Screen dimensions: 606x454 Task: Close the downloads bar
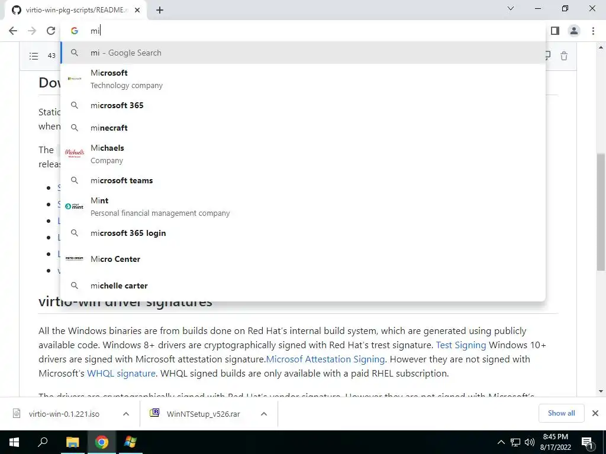(595, 413)
